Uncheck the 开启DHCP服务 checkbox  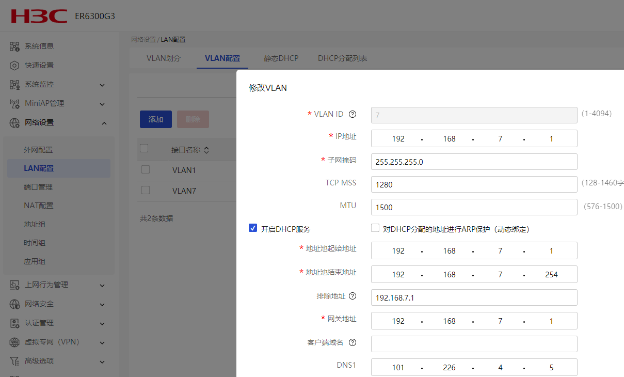point(253,228)
